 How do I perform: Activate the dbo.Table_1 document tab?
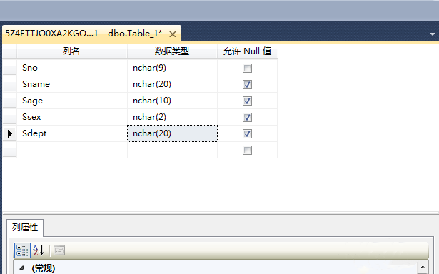pos(84,34)
